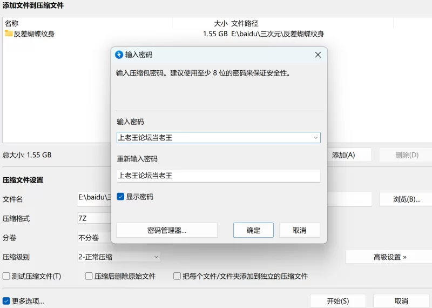432x308 pixels.
Task: Click 取消 button at bottom of main window
Action: tap(401, 301)
